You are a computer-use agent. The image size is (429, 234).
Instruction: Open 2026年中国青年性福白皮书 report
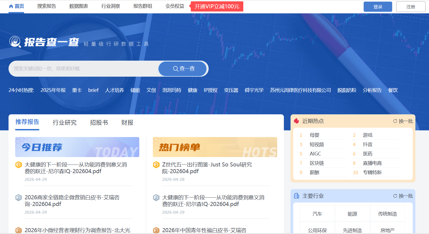point(204,230)
